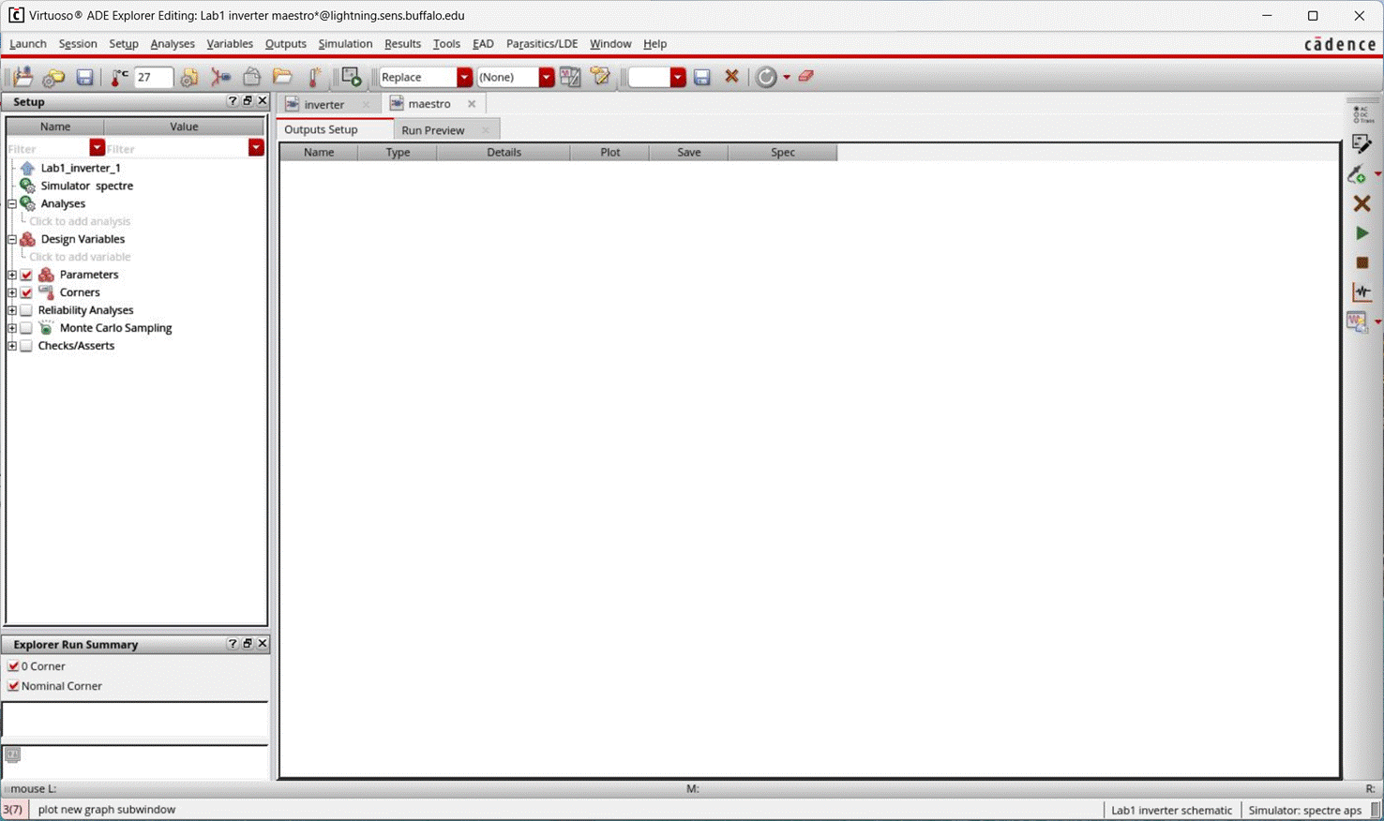
Task: Collapse the Design Variables node
Action: pyautogui.click(x=10, y=239)
